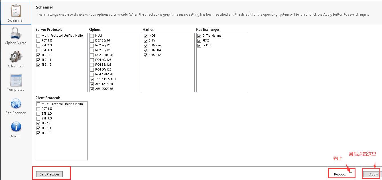
Task: Uncheck the SHA 384 hash
Action: click(x=145, y=50)
